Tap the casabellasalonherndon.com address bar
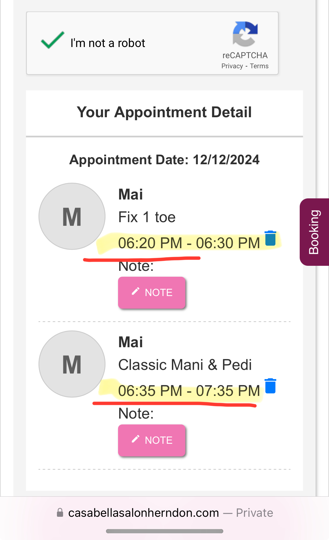Viewport: 329px width, 540px height. point(143,513)
